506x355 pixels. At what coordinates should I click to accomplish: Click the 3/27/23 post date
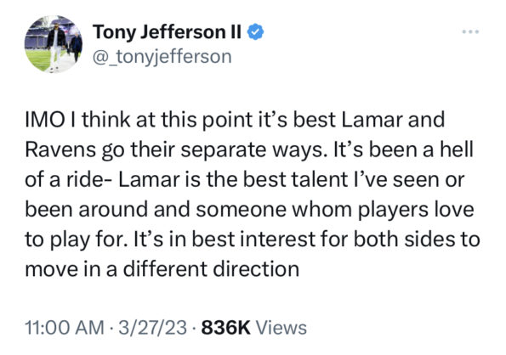coord(152,328)
